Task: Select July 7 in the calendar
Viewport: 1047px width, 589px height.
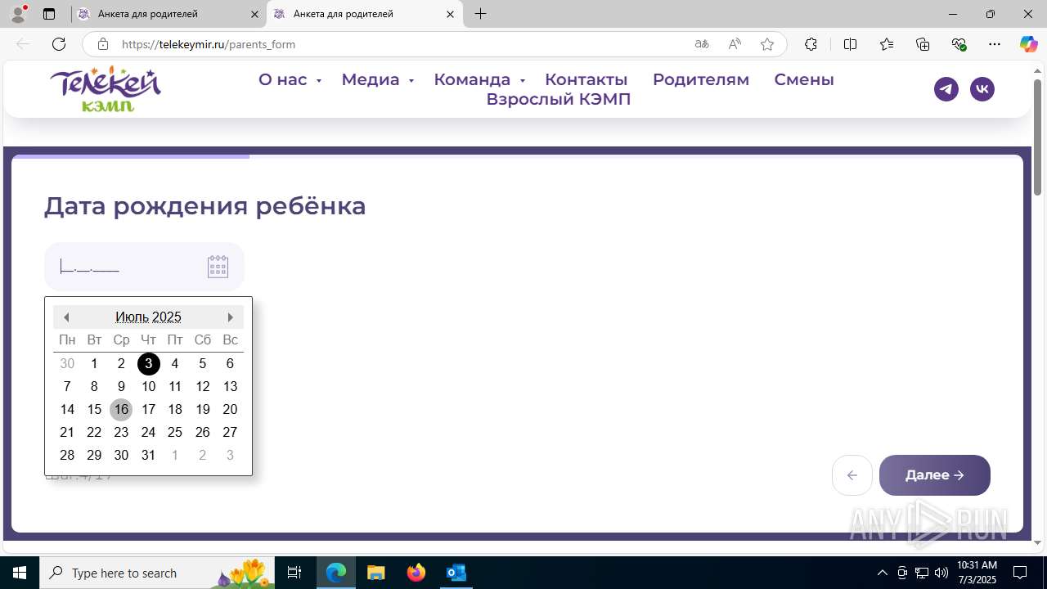Action: click(67, 387)
